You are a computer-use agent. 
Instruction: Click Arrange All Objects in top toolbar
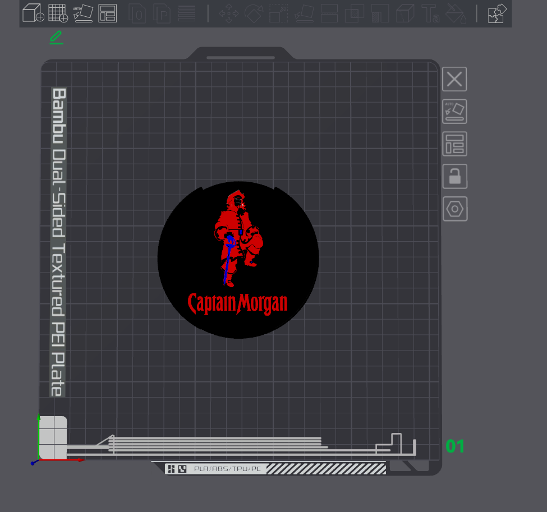pyautogui.click(x=108, y=13)
